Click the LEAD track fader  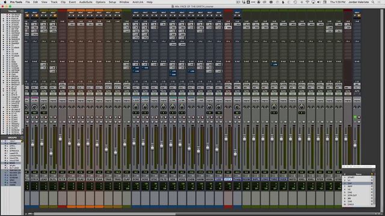[x=42, y=143]
